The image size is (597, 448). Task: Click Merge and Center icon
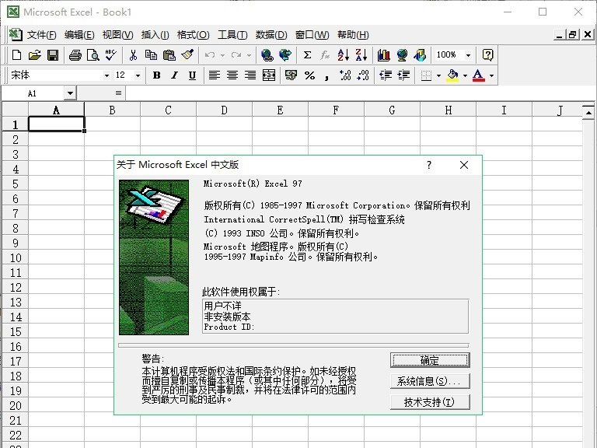tap(269, 75)
